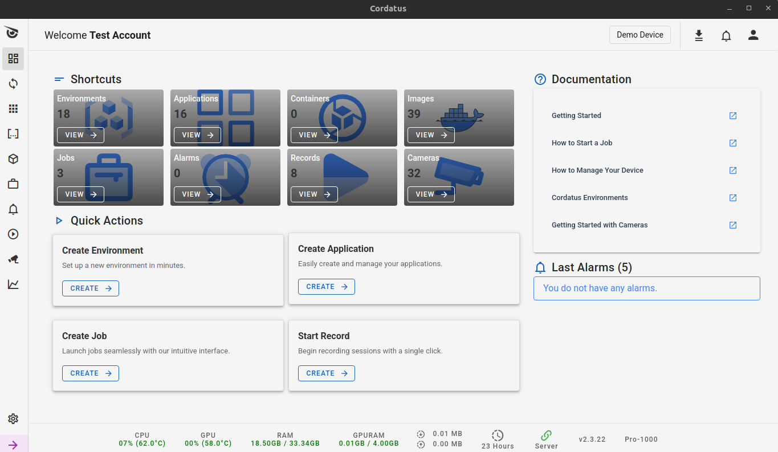The image size is (778, 452).
Task: Open jobs via the briefcase sidebar icon
Action: click(13, 184)
